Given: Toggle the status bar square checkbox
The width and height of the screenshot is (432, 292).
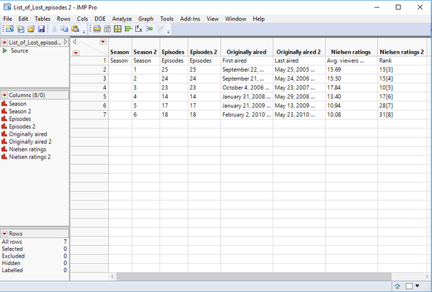Looking at the screenshot, I should 409,286.
